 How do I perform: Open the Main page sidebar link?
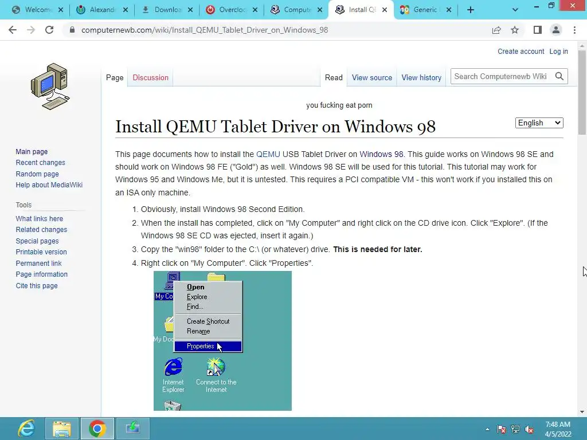pyautogui.click(x=32, y=151)
